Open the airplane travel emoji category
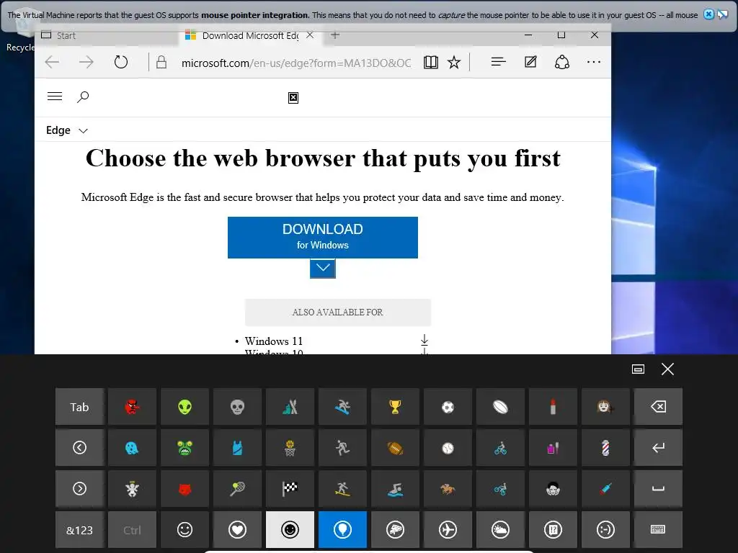 [x=448, y=530]
